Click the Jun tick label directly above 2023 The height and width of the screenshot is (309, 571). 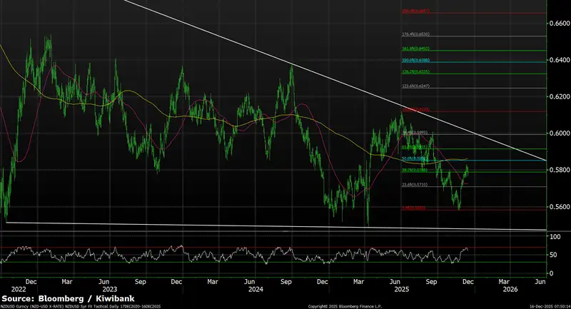(103, 282)
